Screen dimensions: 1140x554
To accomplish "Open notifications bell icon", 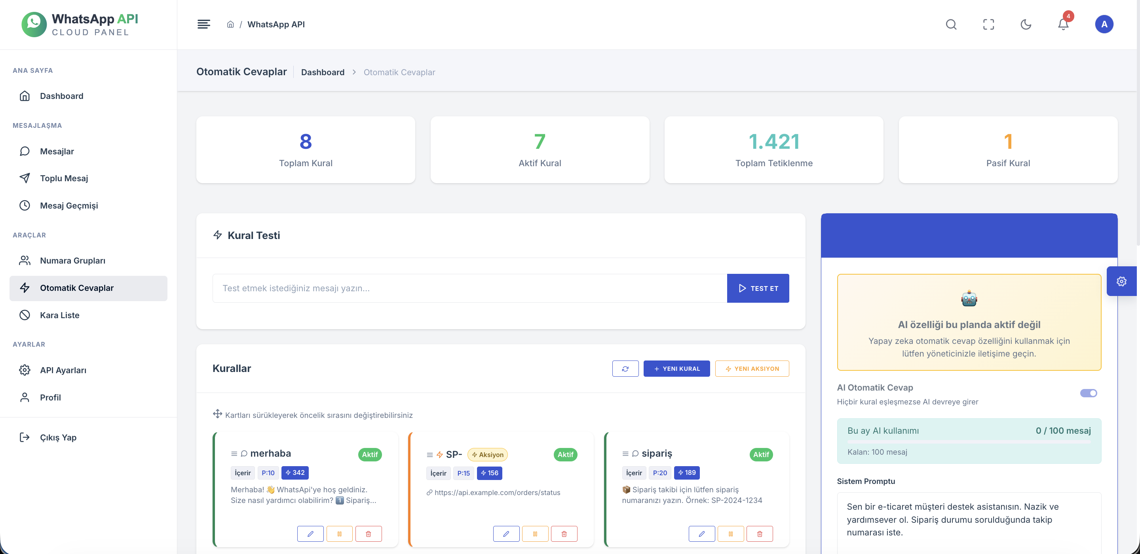I will click(1063, 25).
